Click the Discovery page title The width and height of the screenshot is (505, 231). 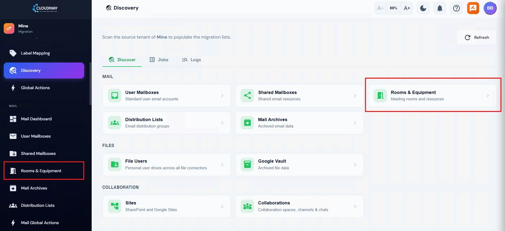pyautogui.click(x=126, y=8)
